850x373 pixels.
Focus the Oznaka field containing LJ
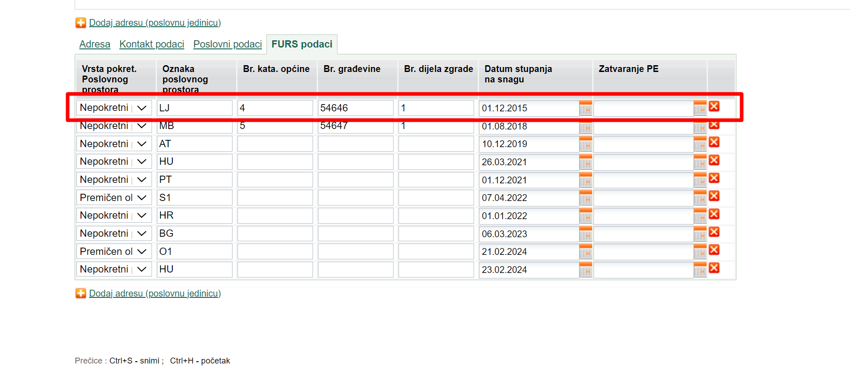[x=195, y=108]
